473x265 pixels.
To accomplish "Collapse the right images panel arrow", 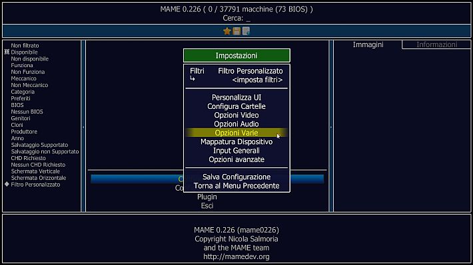I will click(x=331, y=127).
